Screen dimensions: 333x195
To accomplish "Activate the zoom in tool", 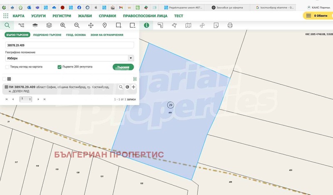I will [63, 25].
